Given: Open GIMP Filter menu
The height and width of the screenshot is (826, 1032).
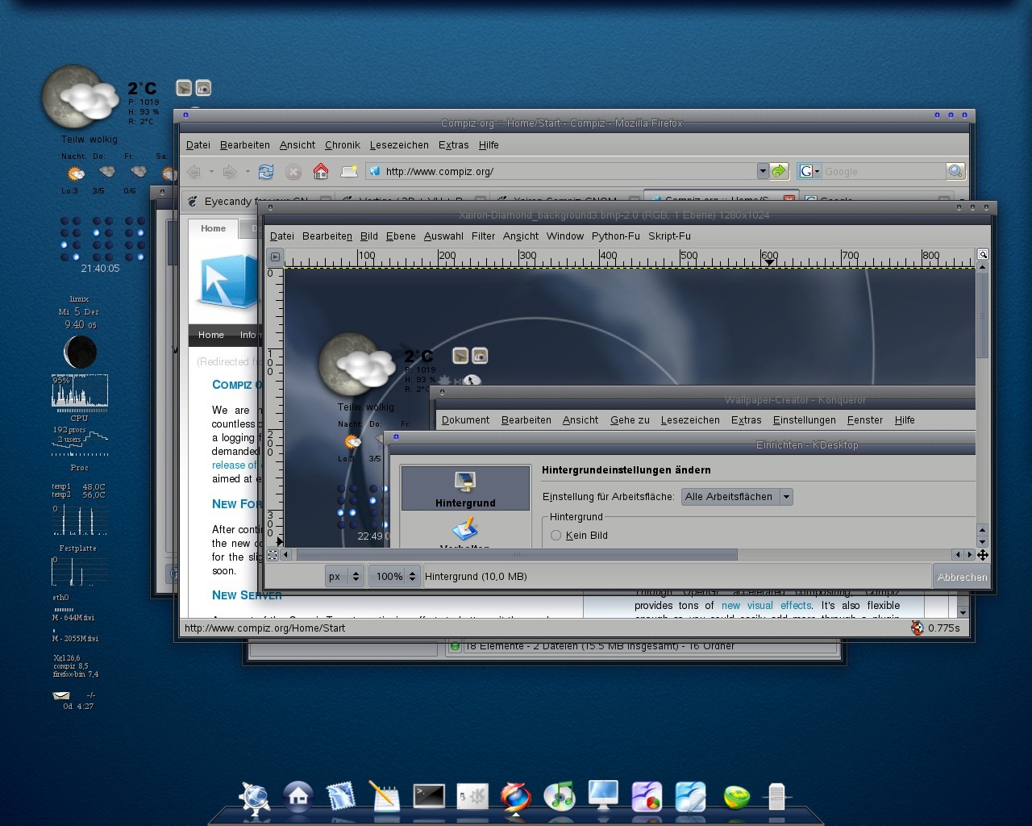Looking at the screenshot, I should coord(483,236).
